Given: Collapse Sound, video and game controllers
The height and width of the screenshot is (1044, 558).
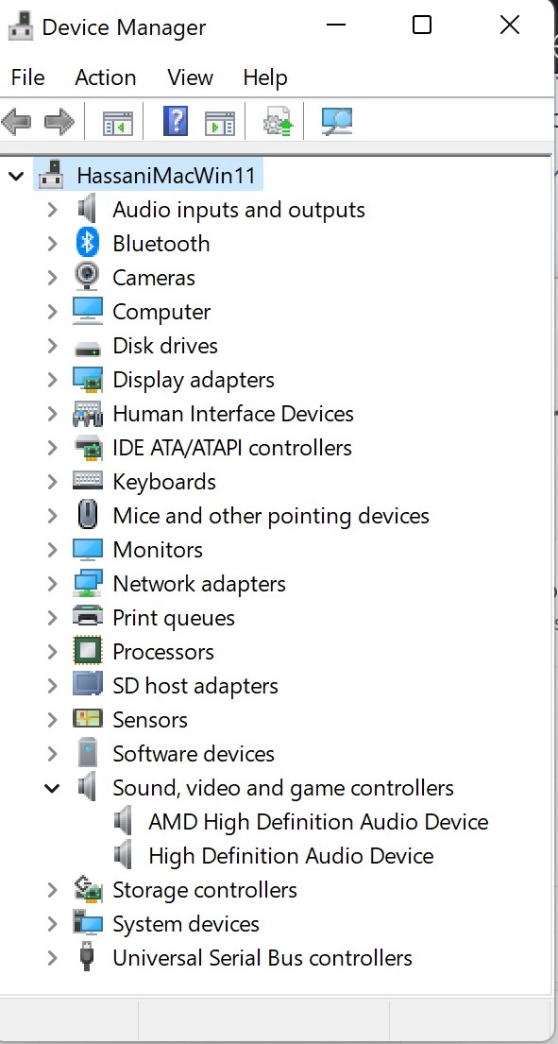Looking at the screenshot, I should coord(52,788).
